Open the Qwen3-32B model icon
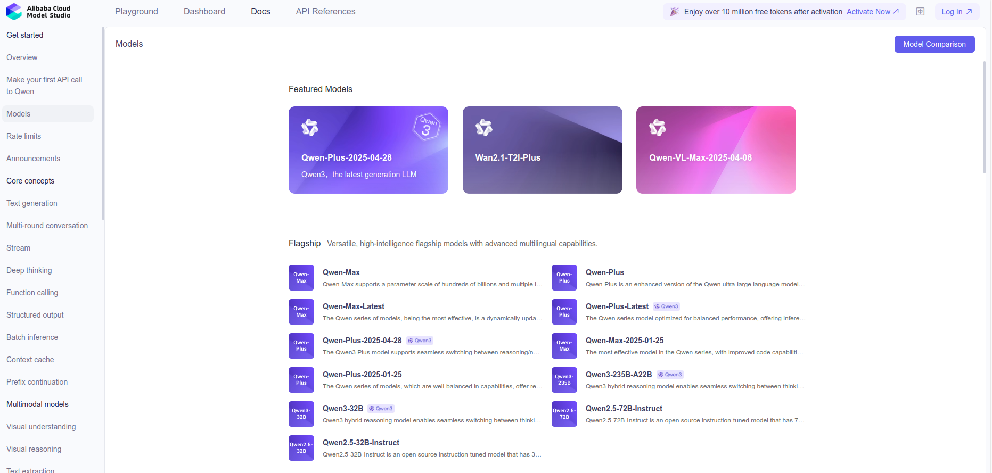Screen dimensions: 992x473 (x=301, y=414)
